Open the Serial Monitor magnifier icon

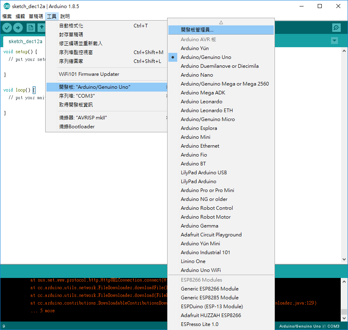tap(336, 28)
